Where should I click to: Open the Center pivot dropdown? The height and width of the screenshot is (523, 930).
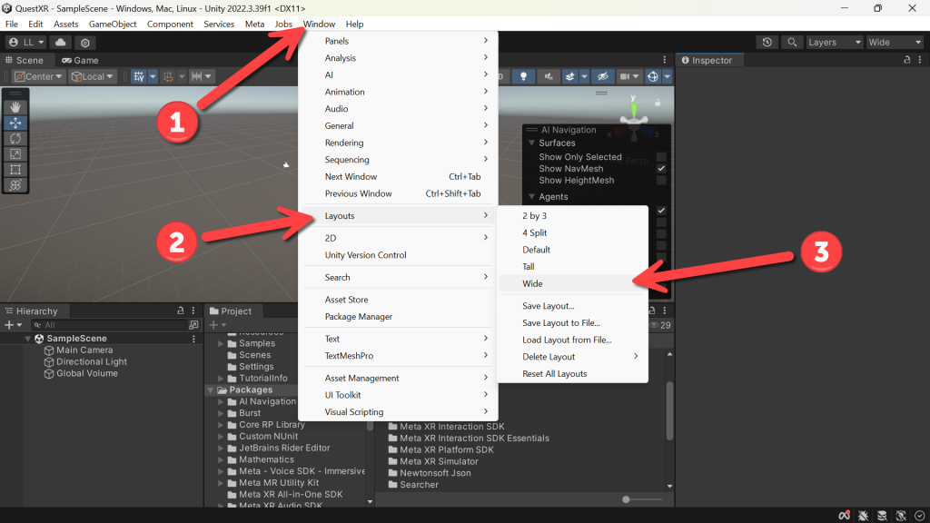38,76
